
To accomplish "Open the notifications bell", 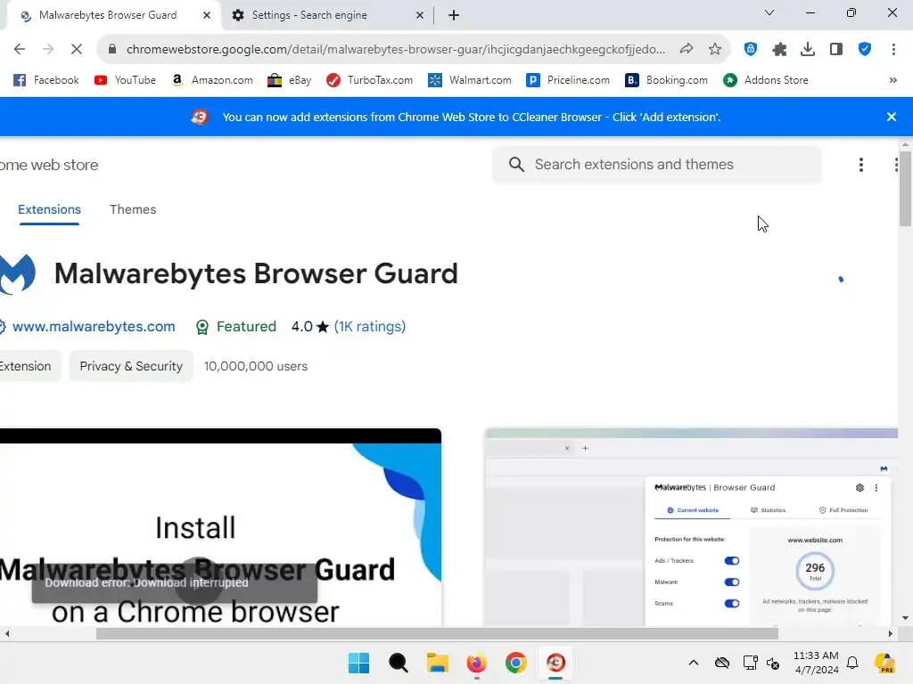I will (x=852, y=663).
